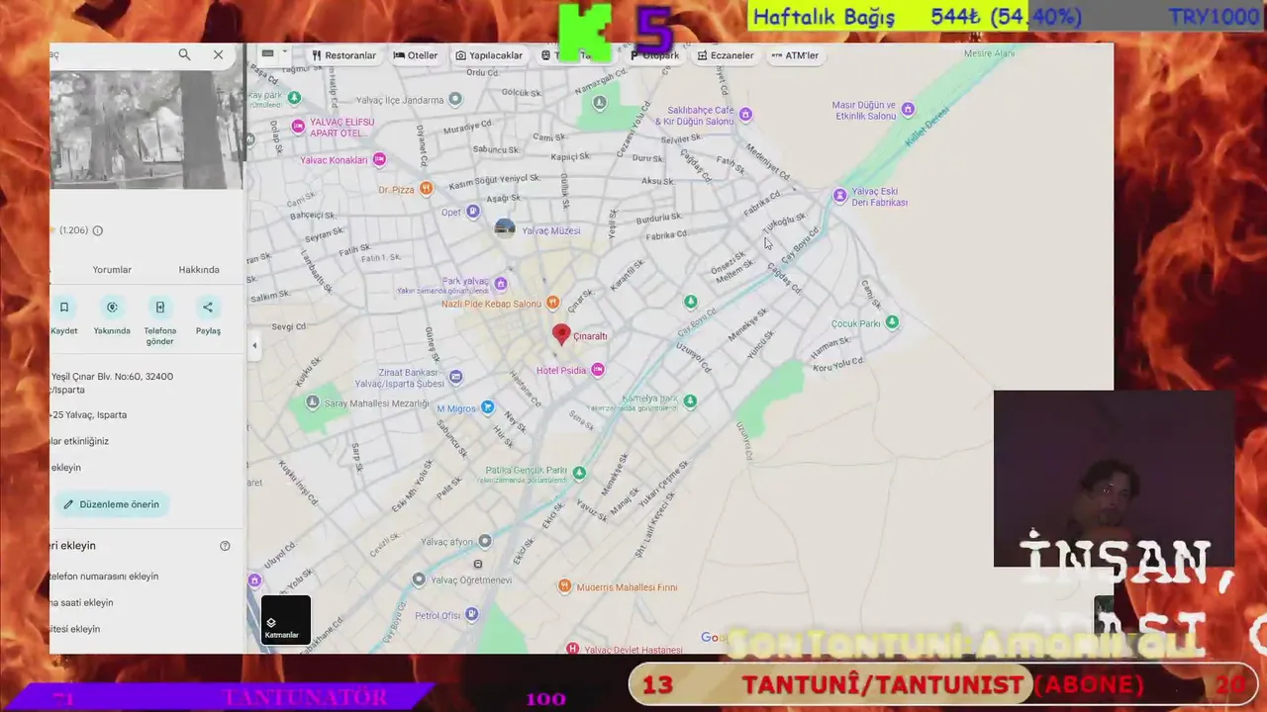Viewport: 1267px width, 712px height.
Task: Select Opet gas station marker
Action: click(x=473, y=212)
